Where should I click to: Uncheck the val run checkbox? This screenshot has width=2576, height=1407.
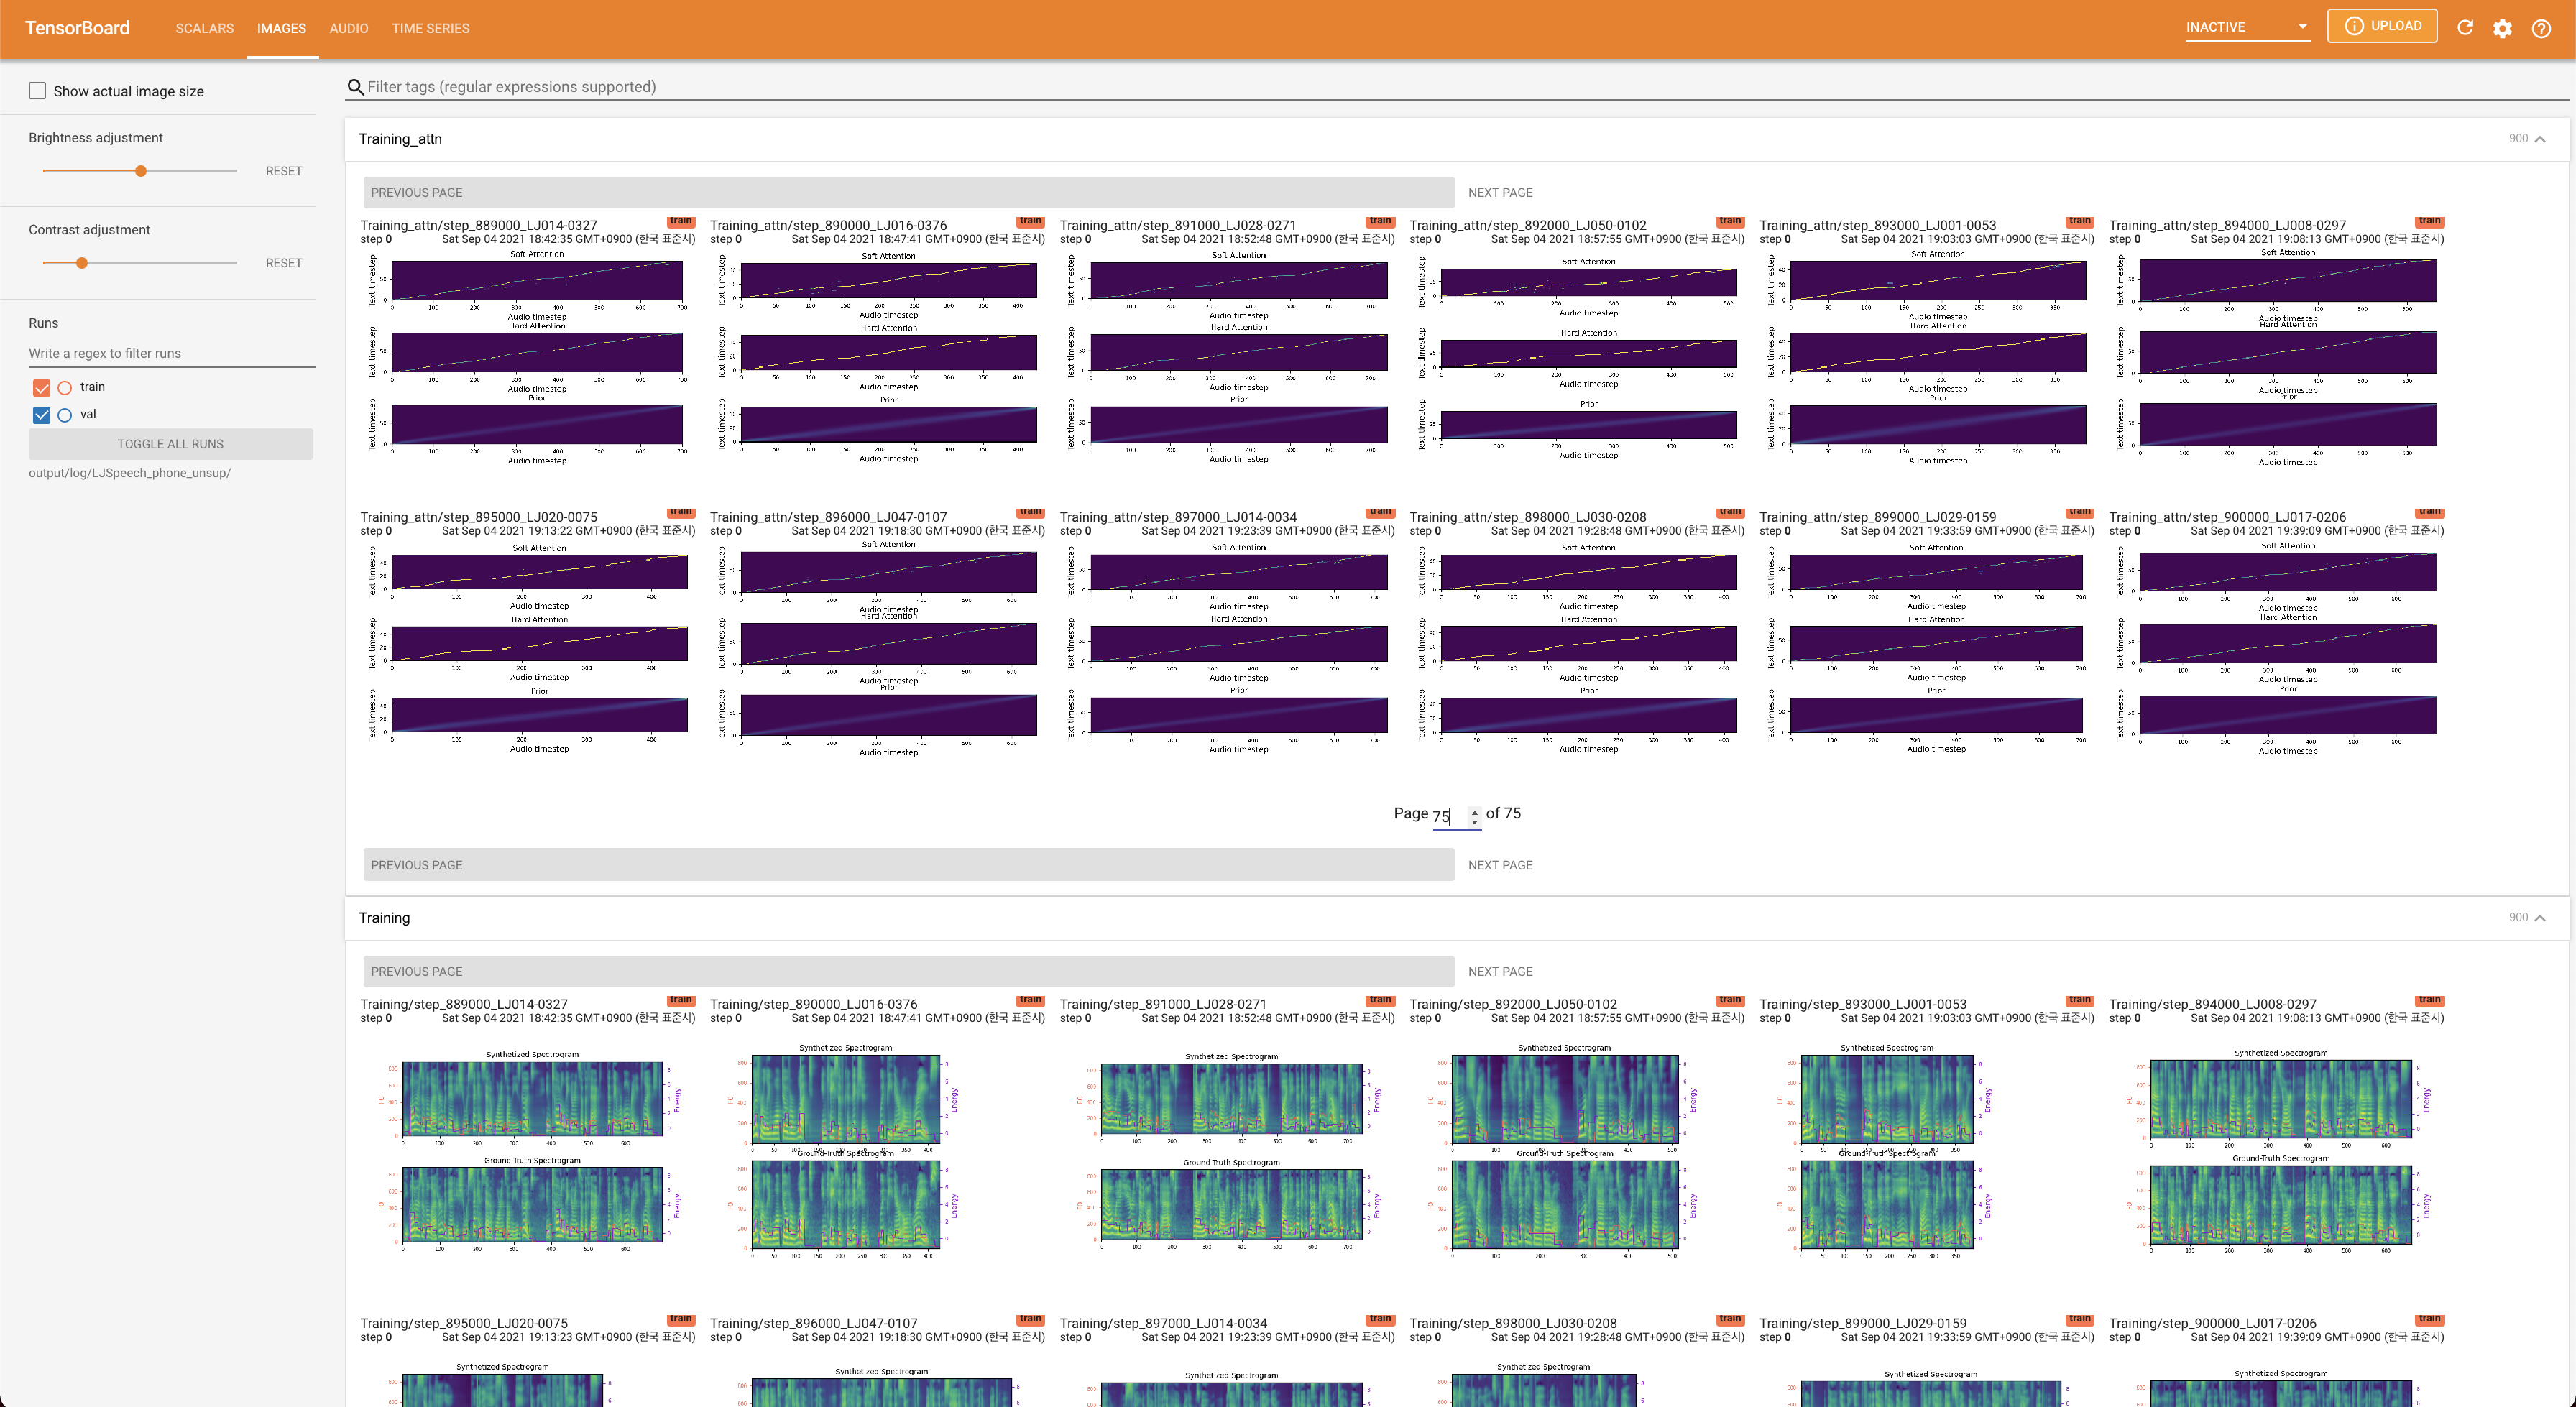pyautogui.click(x=41, y=415)
